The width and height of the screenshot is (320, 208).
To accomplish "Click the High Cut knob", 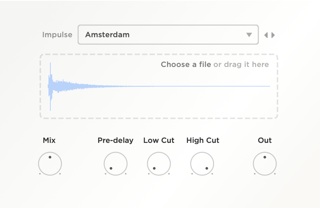I will (x=202, y=164).
